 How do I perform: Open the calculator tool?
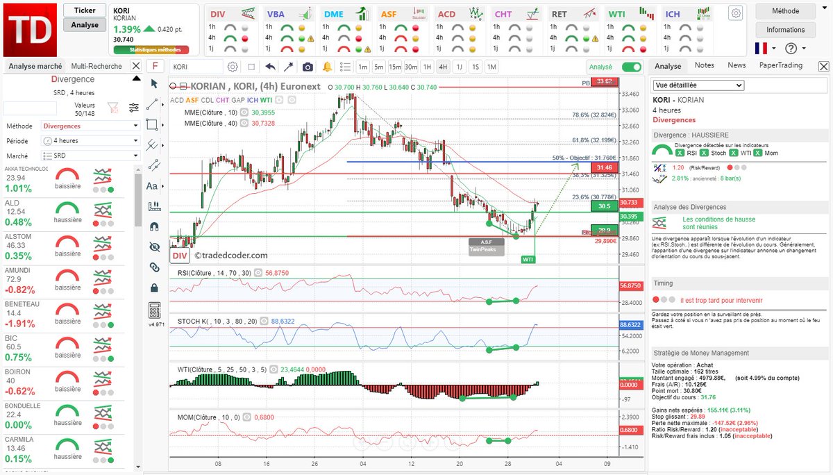154,309
